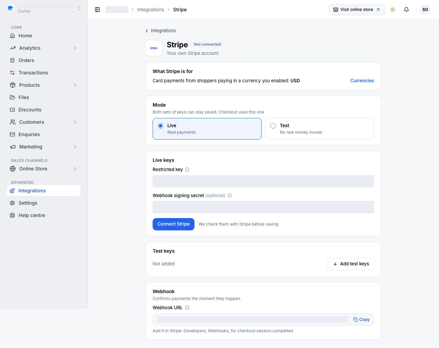
Task: Click the Products box icon
Action: [x=13, y=85]
